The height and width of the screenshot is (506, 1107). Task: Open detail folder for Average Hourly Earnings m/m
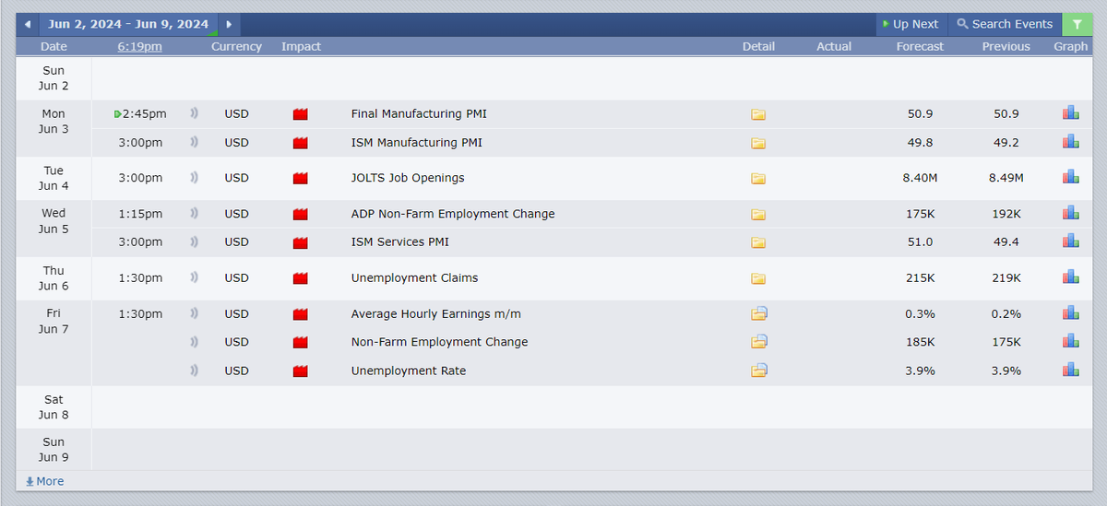click(759, 313)
